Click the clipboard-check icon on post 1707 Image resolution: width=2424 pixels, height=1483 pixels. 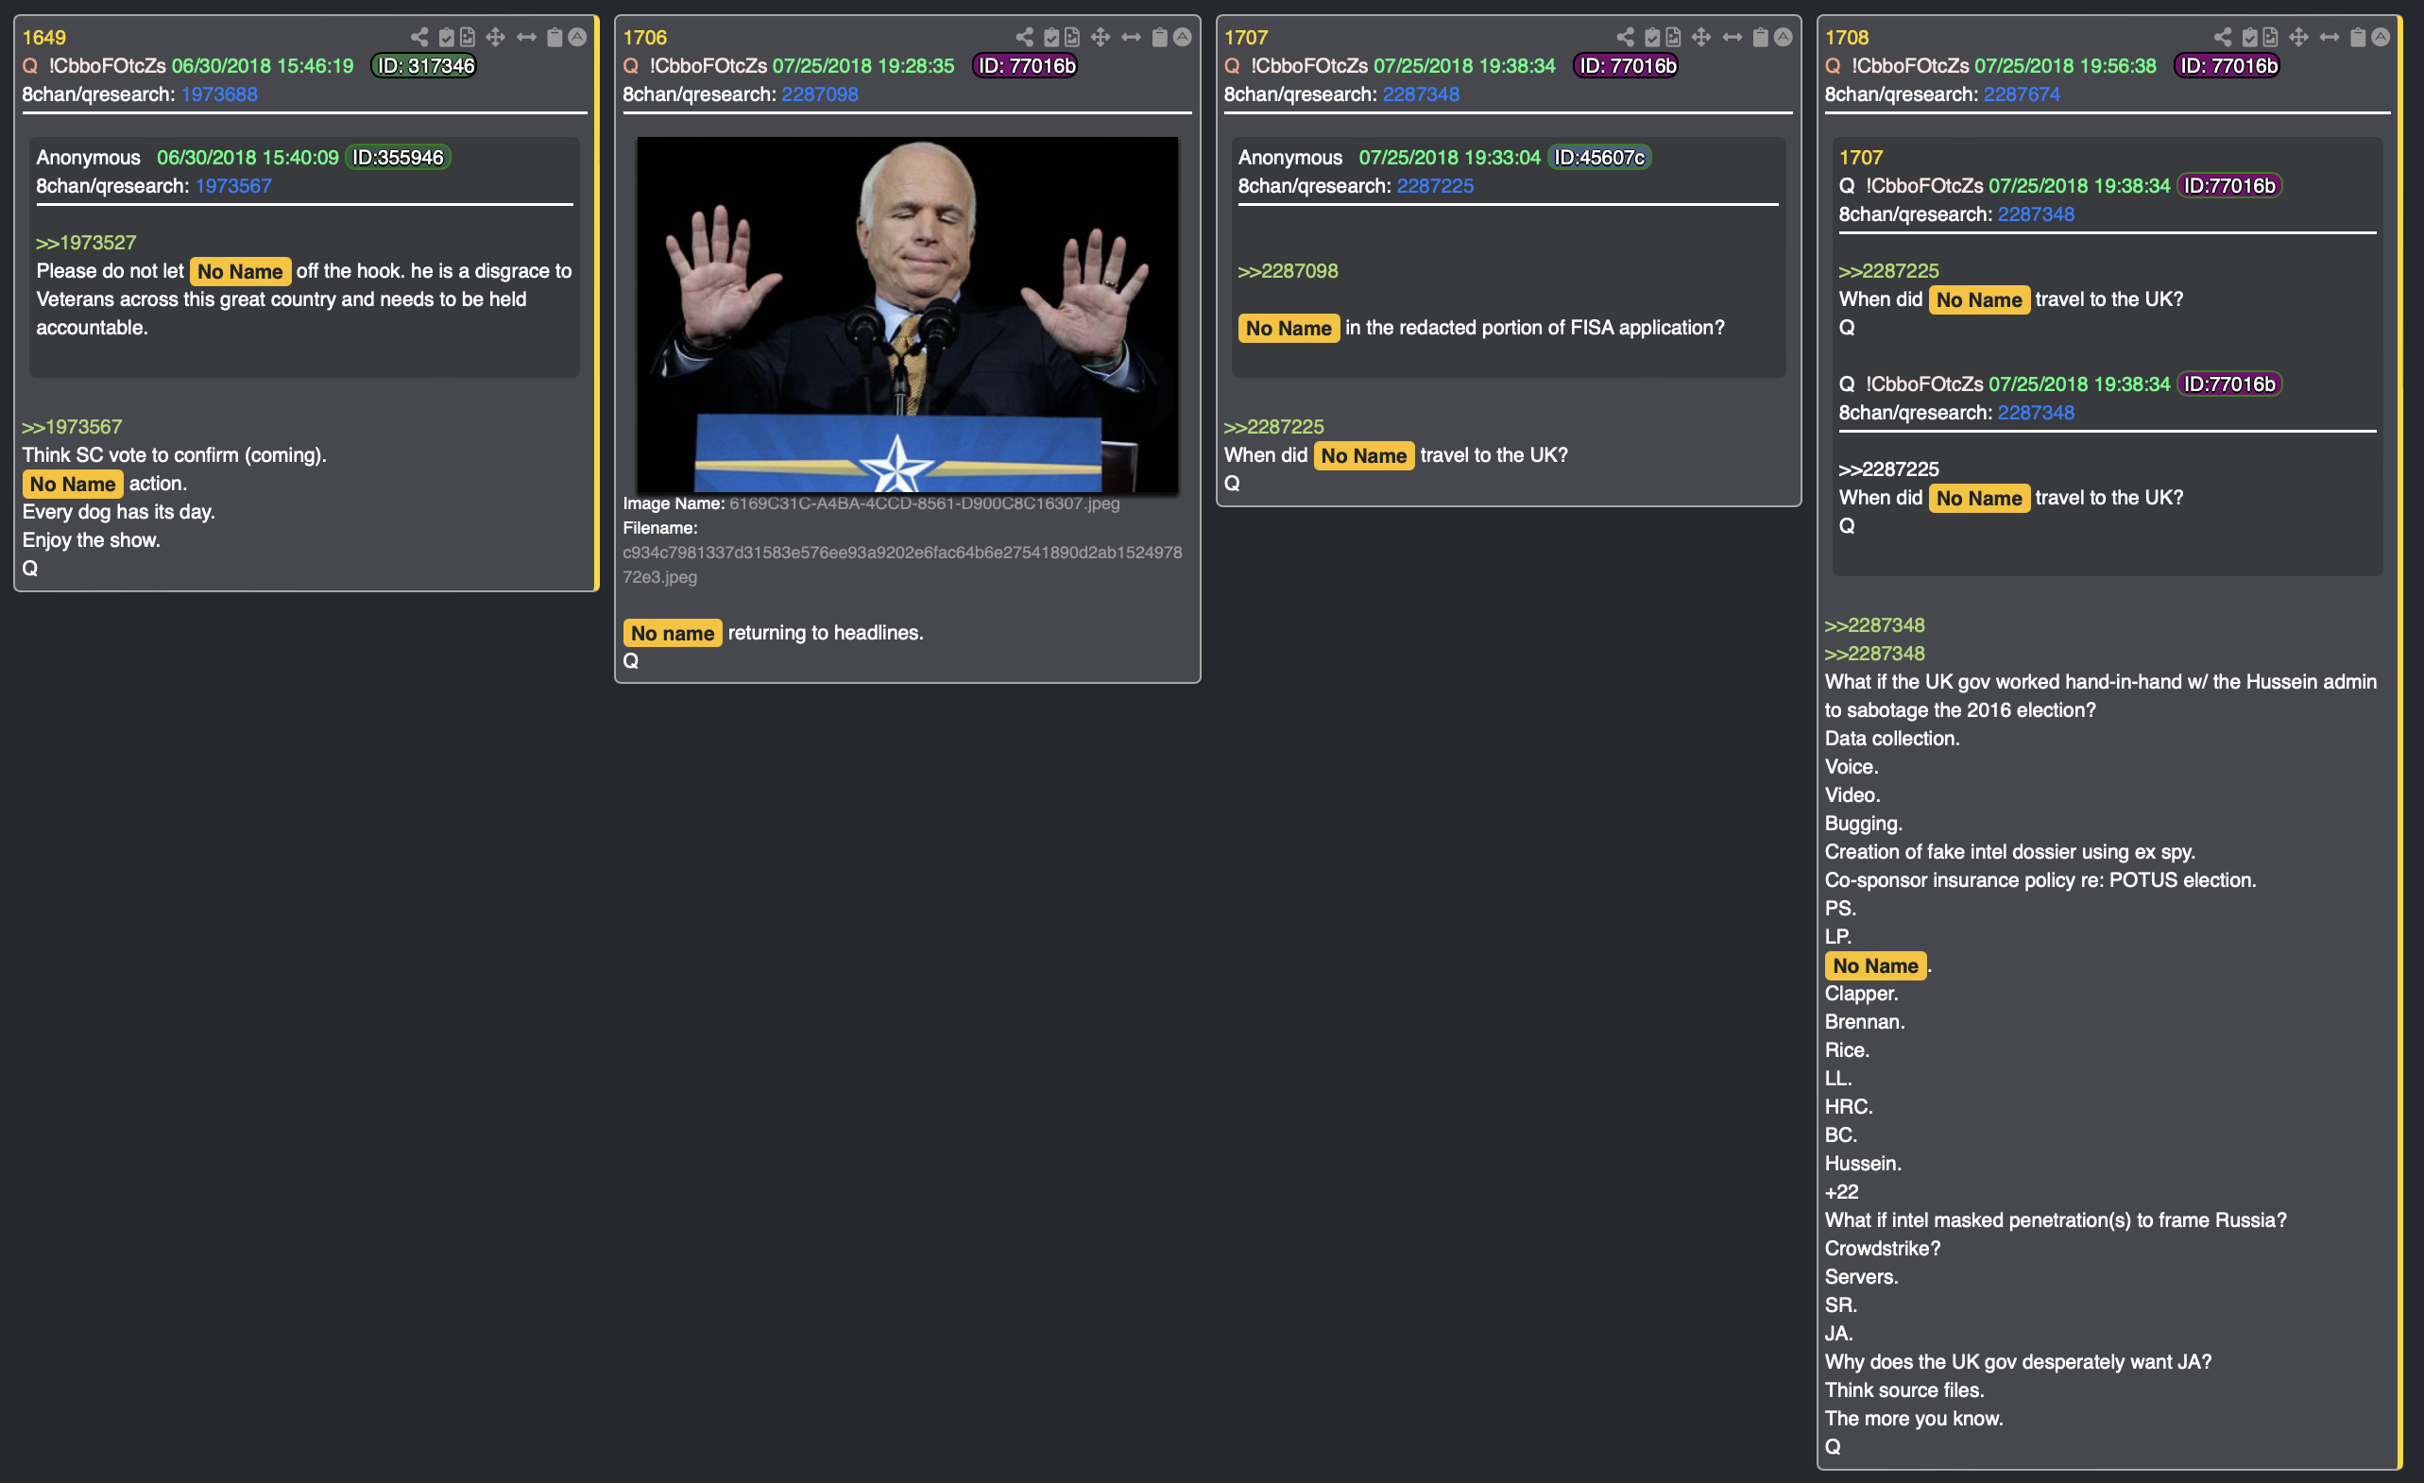1653,38
